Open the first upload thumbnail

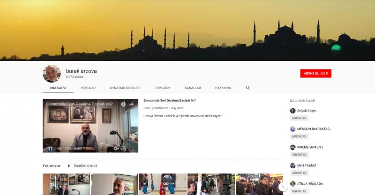coord(66,184)
